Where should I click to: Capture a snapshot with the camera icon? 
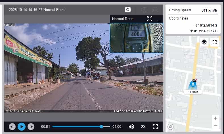(x=128, y=10)
